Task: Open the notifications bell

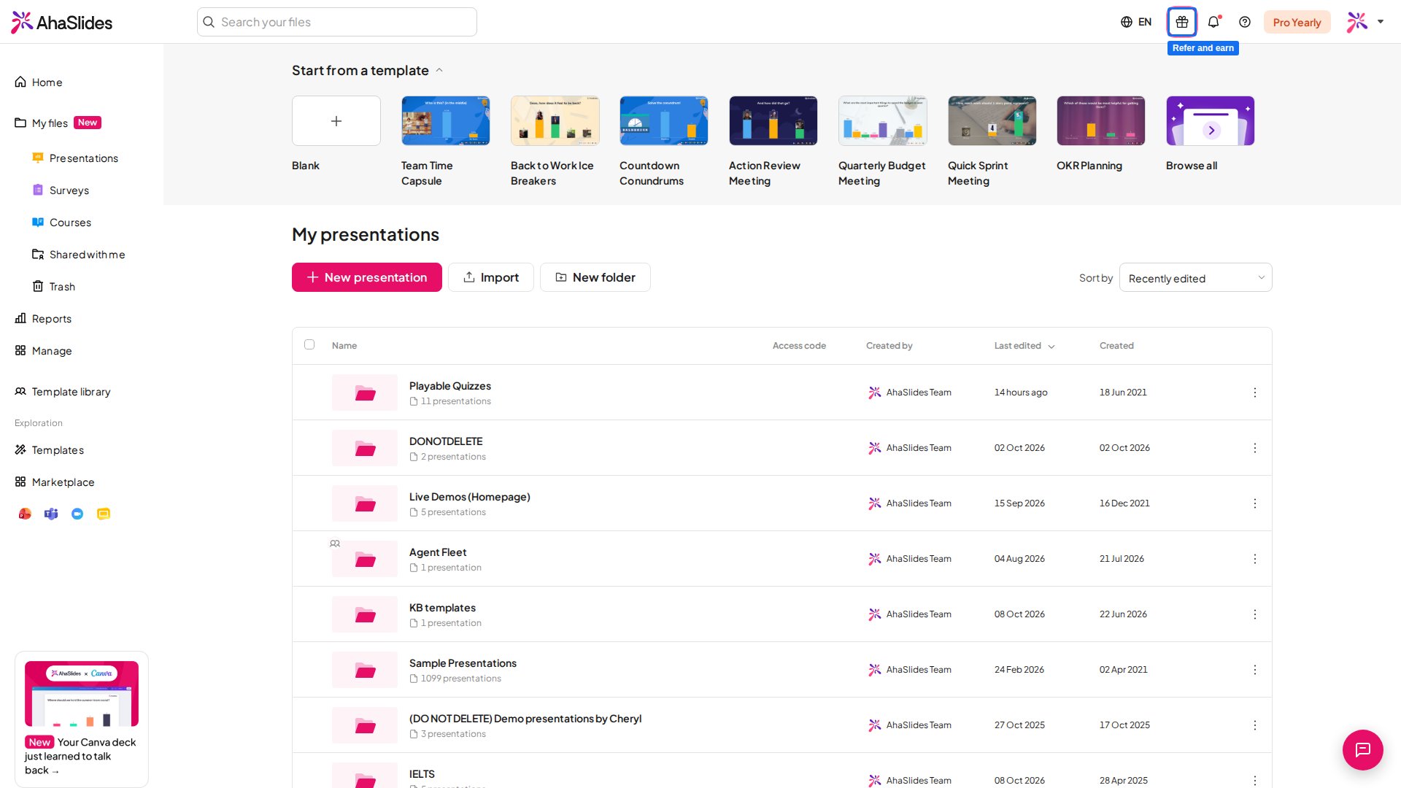Action: point(1213,22)
